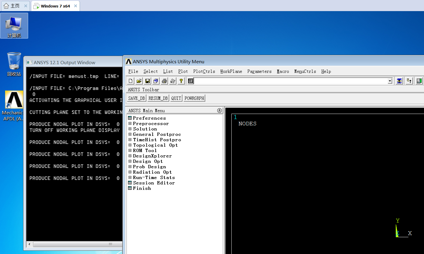Open the WorkPlane menu
Viewport: 424px width, 254px height.
tap(231, 71)
